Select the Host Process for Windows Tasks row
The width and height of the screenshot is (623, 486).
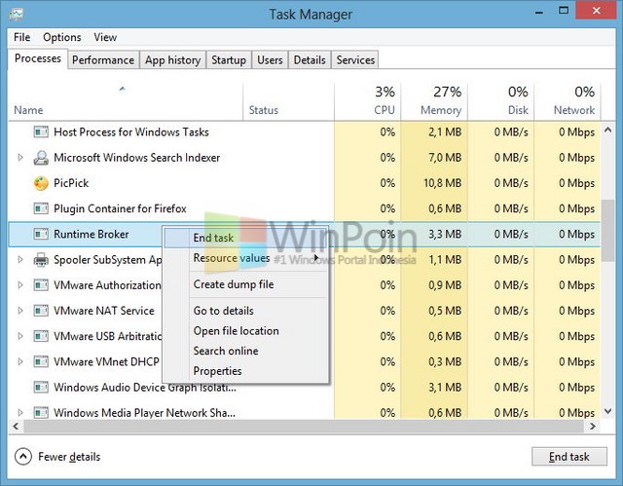tap(305, 131)
